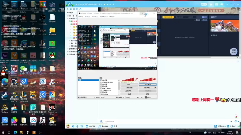Click the user avatar in YY bottom bar
This screenshot has width=241, height=135.
click(68, 126)
